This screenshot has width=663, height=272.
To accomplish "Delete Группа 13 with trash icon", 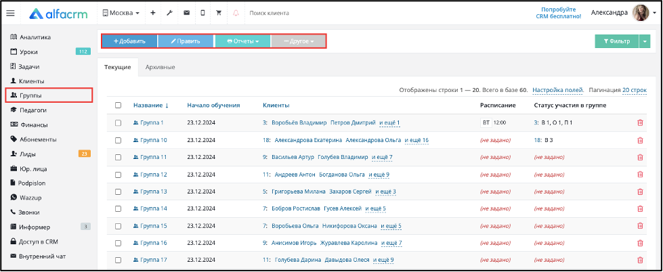I will point(640,191).
